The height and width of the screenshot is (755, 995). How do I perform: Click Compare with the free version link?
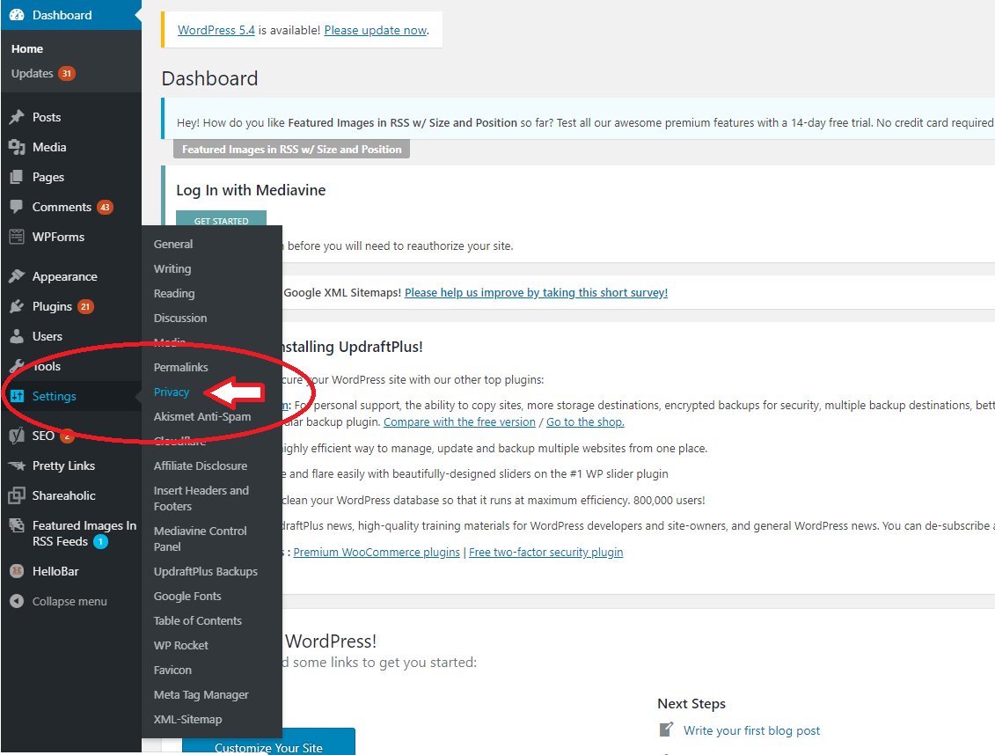459,421
